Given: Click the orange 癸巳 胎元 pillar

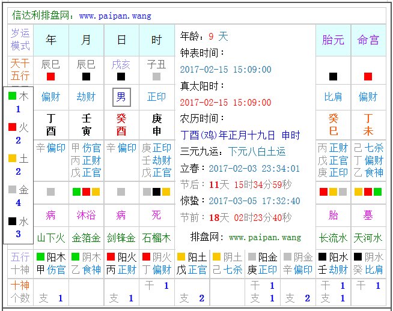Looking at the screenshot, I should pos(333,125).
